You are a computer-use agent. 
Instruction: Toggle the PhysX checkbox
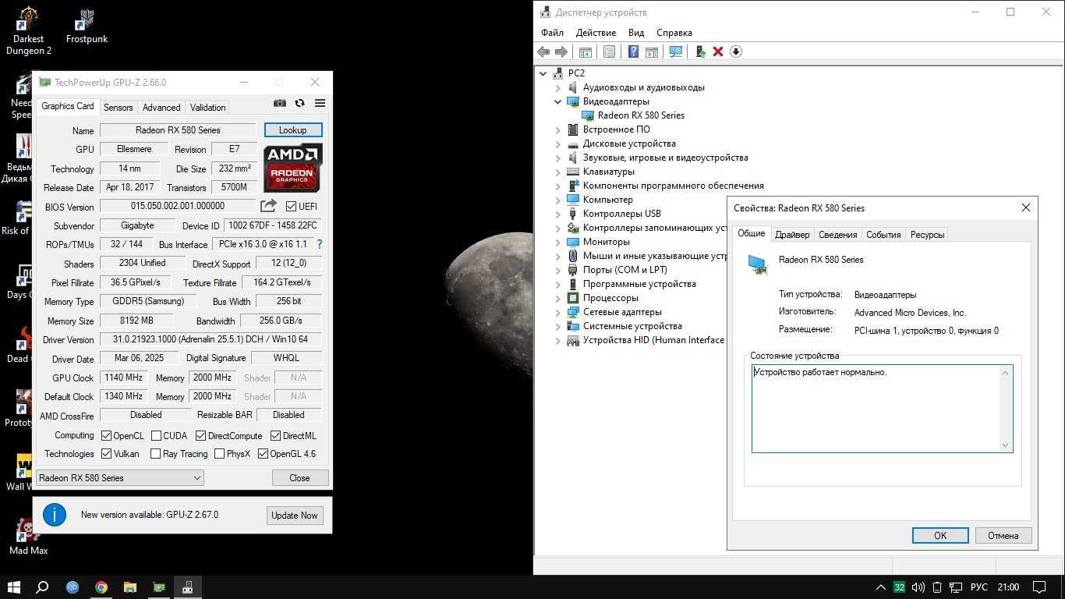click(x=219, y=454)
